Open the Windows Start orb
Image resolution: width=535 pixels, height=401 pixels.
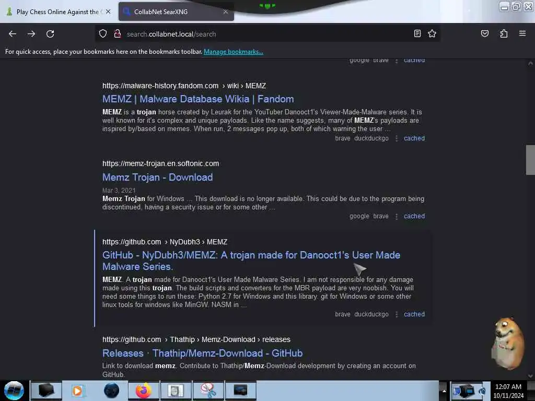[14, 391]
